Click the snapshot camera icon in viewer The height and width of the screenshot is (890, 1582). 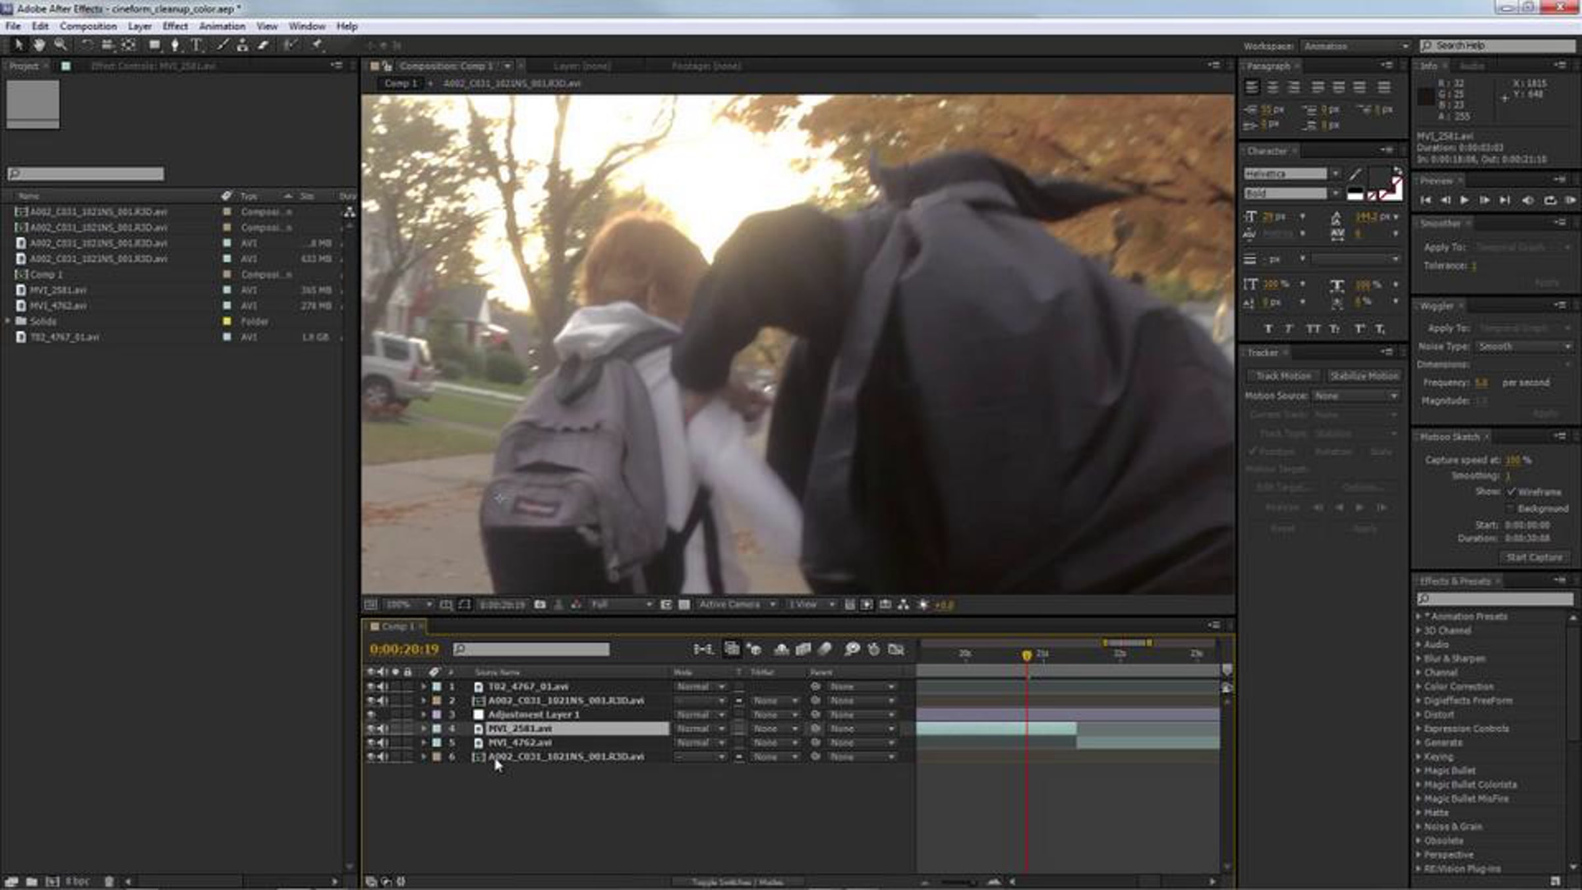click(540, 605)
